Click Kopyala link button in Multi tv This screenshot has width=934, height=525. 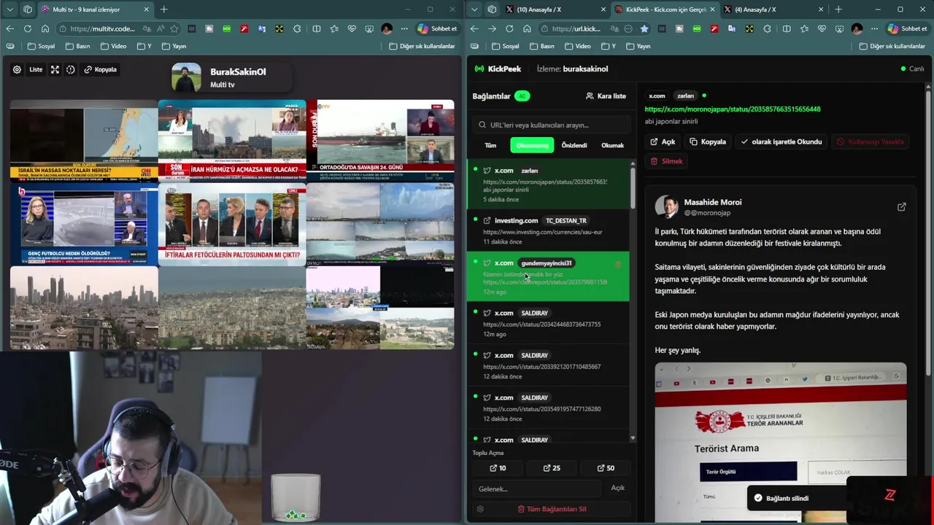pyautogui.click(x=101, y=69)
